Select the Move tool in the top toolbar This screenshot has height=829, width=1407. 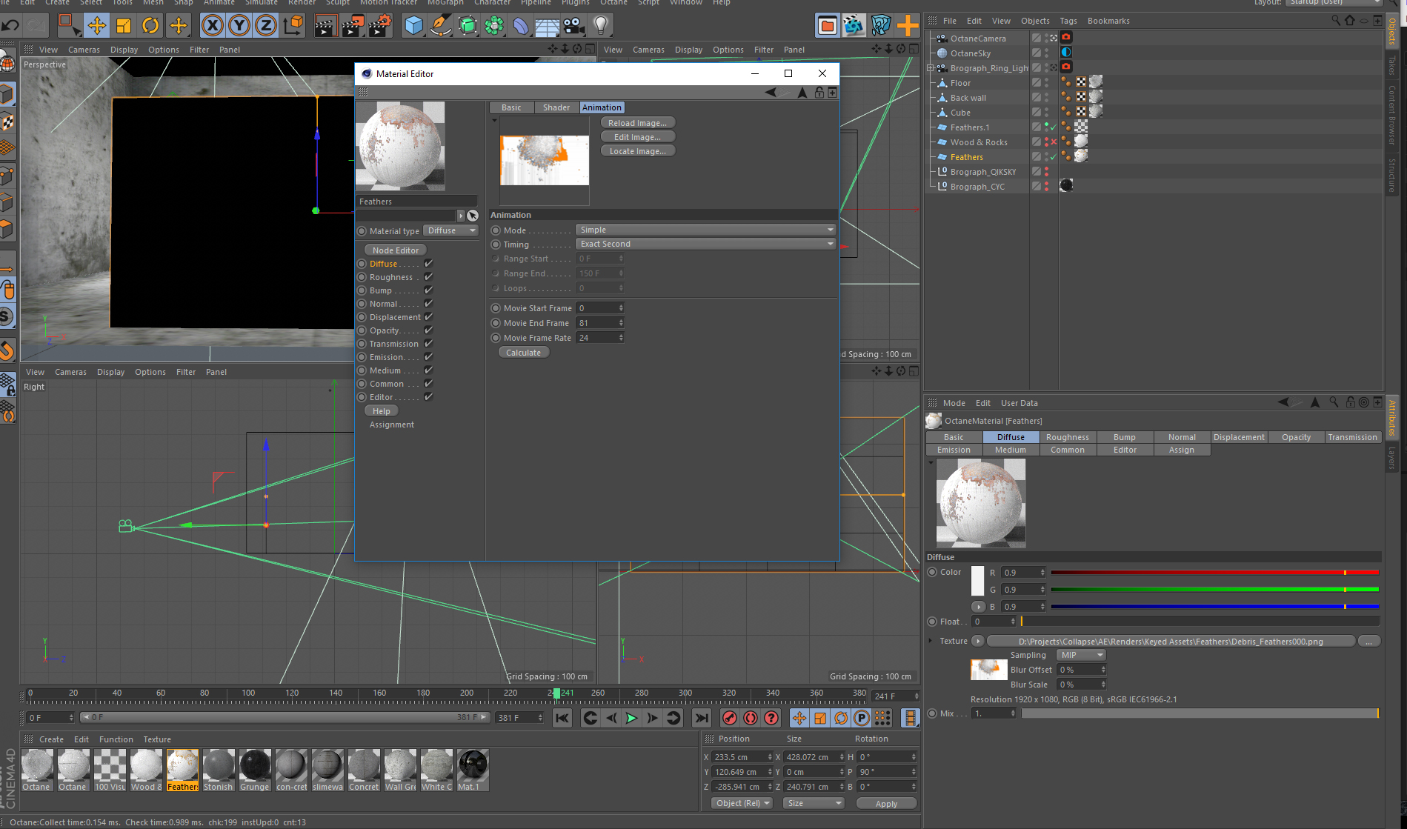pos(96,26)
